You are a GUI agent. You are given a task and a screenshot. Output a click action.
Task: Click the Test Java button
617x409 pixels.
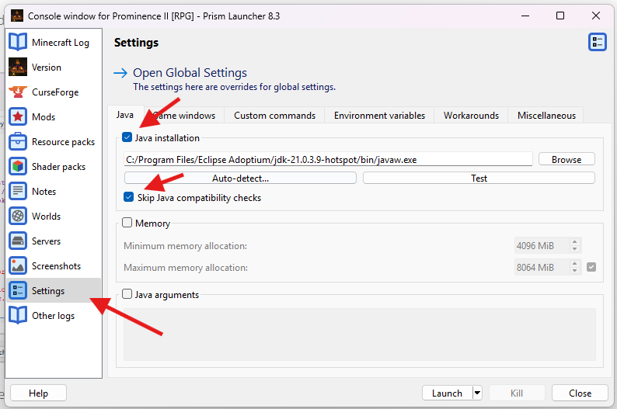click(x=479, y=178)
